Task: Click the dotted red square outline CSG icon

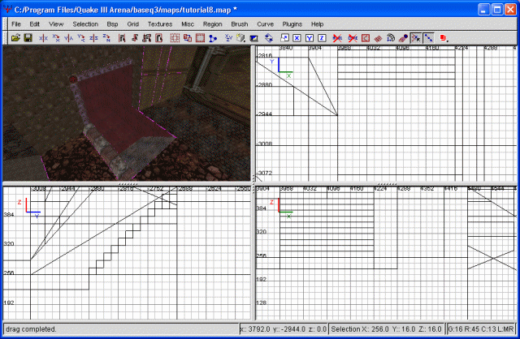Action: point(175,38)
